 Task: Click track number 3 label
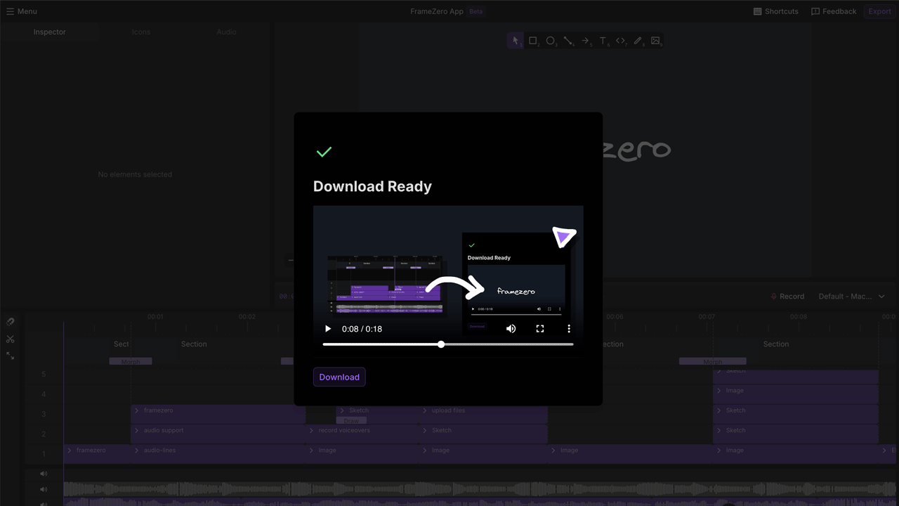[44, 415]
